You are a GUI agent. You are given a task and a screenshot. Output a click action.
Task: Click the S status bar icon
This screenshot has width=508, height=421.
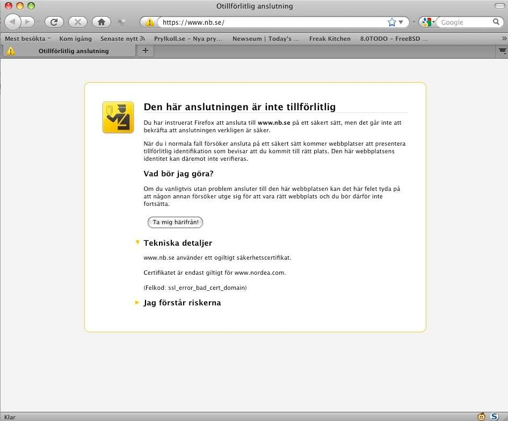(495, 417)
